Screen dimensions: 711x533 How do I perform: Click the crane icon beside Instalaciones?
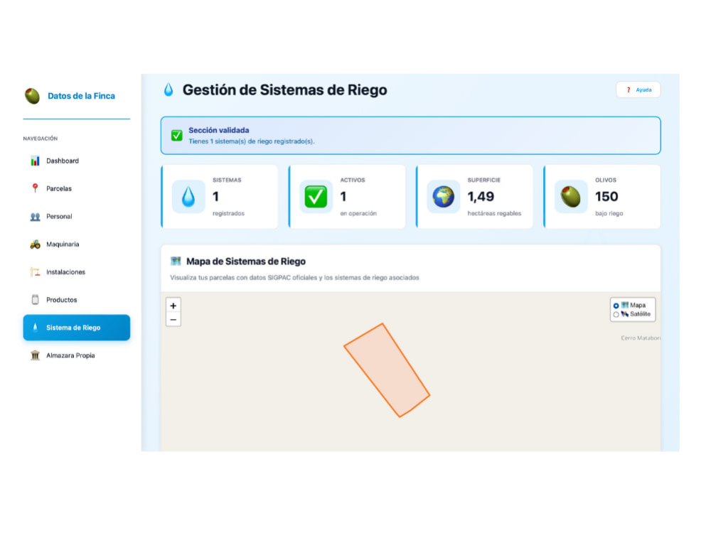point(35,272)
